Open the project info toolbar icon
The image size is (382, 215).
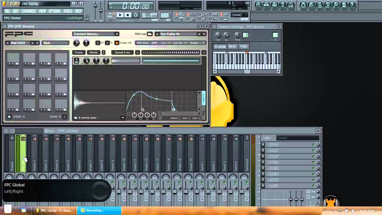coord(344,5)
